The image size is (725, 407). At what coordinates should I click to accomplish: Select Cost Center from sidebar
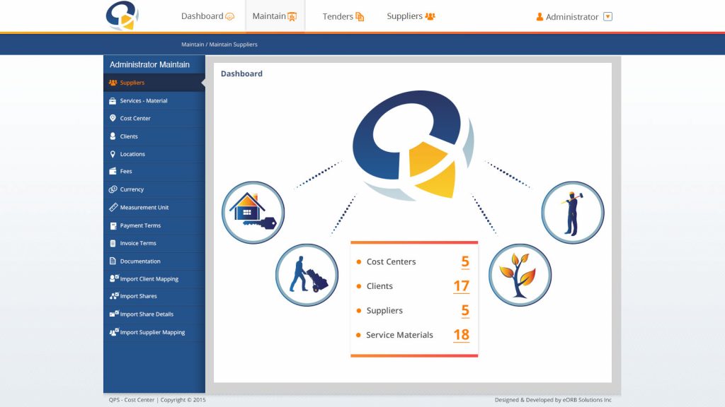point(135,119)
